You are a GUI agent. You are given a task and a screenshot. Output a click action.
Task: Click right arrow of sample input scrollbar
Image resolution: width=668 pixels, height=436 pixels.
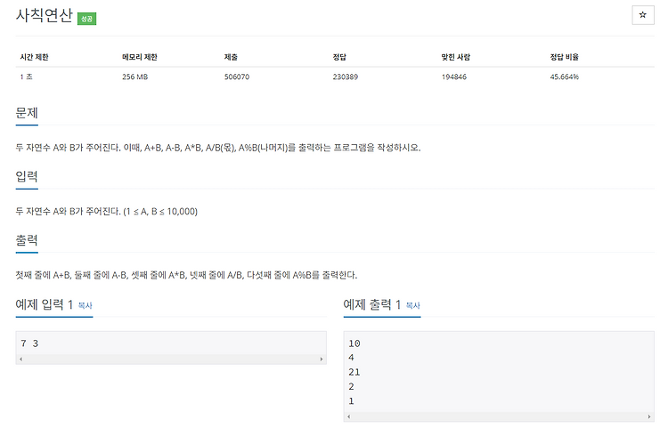point(322,359)
